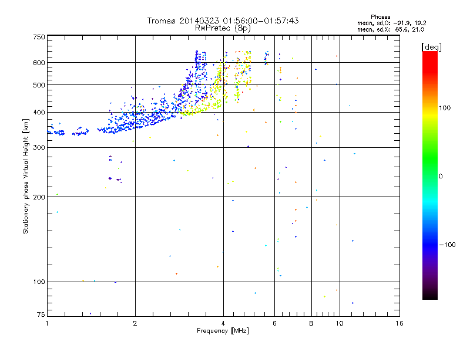Click the x-axis label 'Frequency [MHz]'

tap(223, 331)
